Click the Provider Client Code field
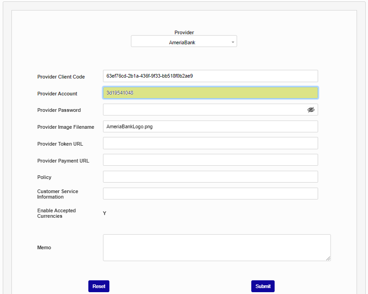The height and width of the screenshot is (294, 368). point(210,76)
